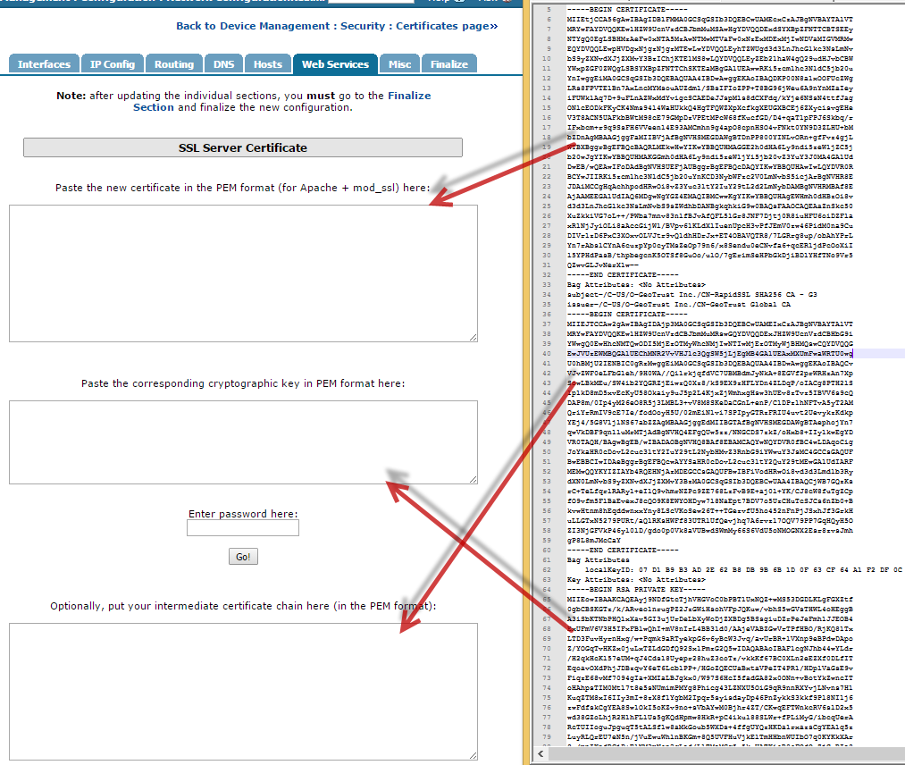Switch to the IP Config tab
Viewport: 905px width, 765px height.
tap(113, 64)
